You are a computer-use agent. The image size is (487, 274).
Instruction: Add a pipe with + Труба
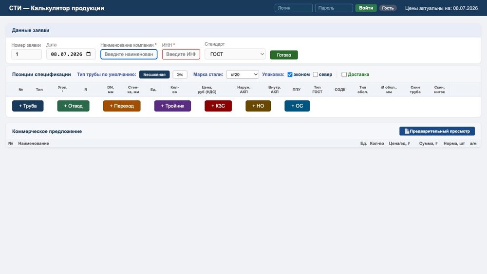pyautogui.click(x=28, y=106)
